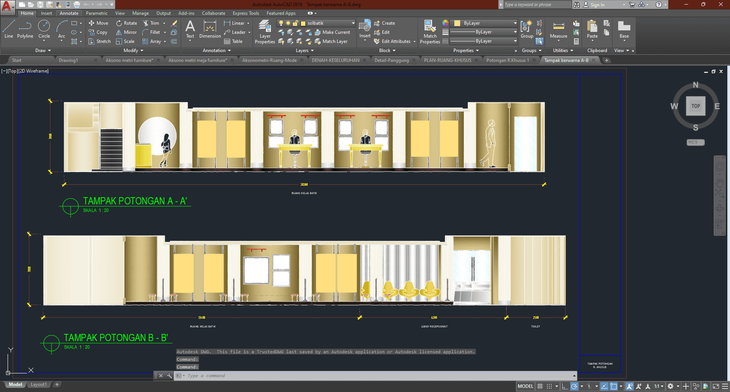The image size is (730, 392).
Task: Open the solbatik layer dropdown
Action: coord(353,23)
